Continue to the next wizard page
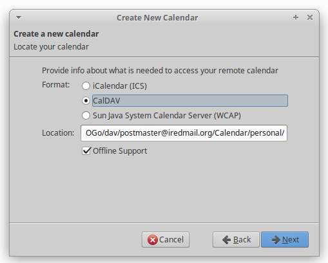Screen dimensions: 328x263 point(285,240)
